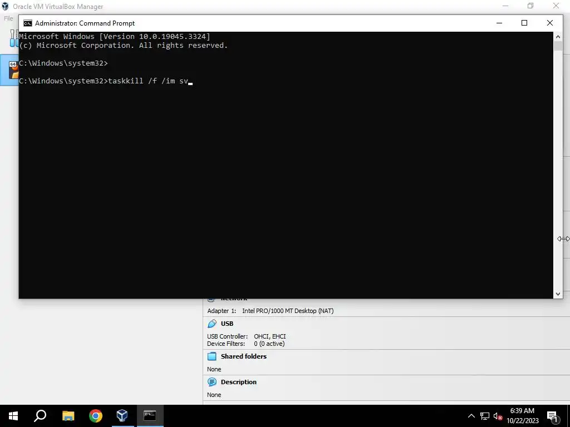The image size is (570, 427).
Task: Click Adapter 1 Intel PRO/1000 text
Action: click(270, 311)
